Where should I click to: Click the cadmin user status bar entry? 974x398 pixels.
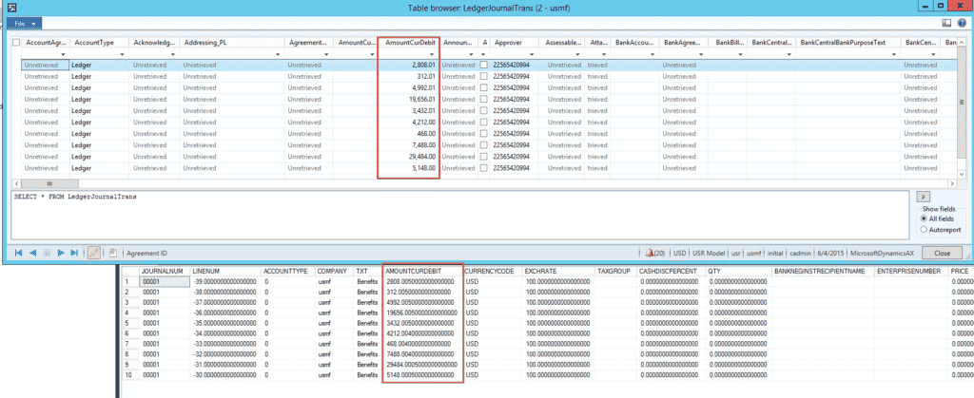pyautogui.click(x=800, y=253)
